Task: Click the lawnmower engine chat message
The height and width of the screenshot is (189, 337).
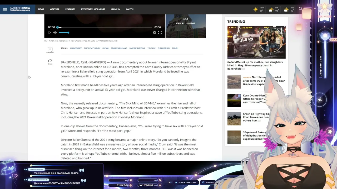Action: [x=56, y=173]
